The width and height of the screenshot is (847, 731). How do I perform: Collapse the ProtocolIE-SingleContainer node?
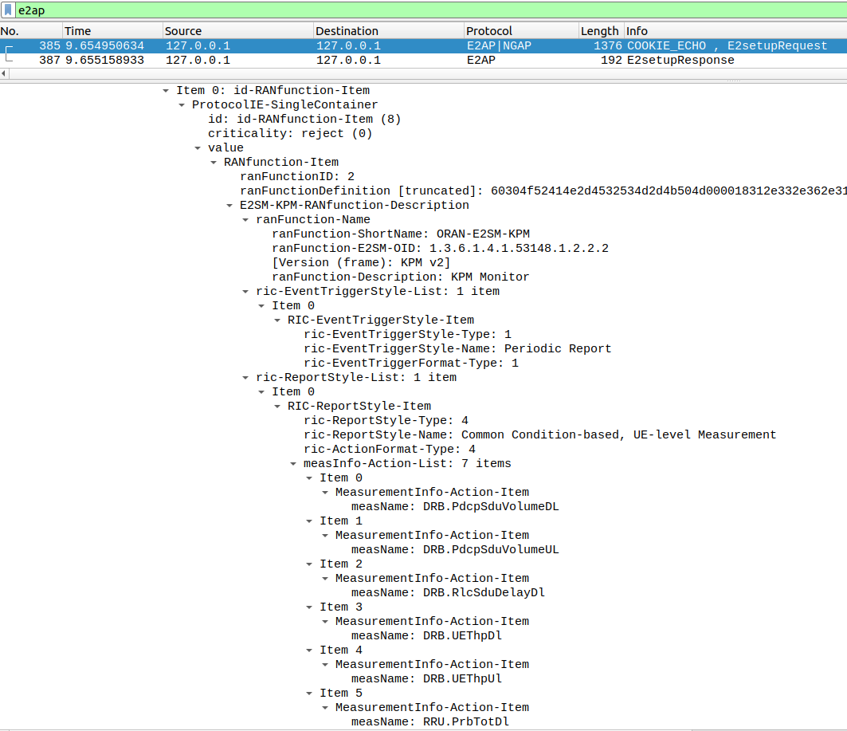[182, 105]
